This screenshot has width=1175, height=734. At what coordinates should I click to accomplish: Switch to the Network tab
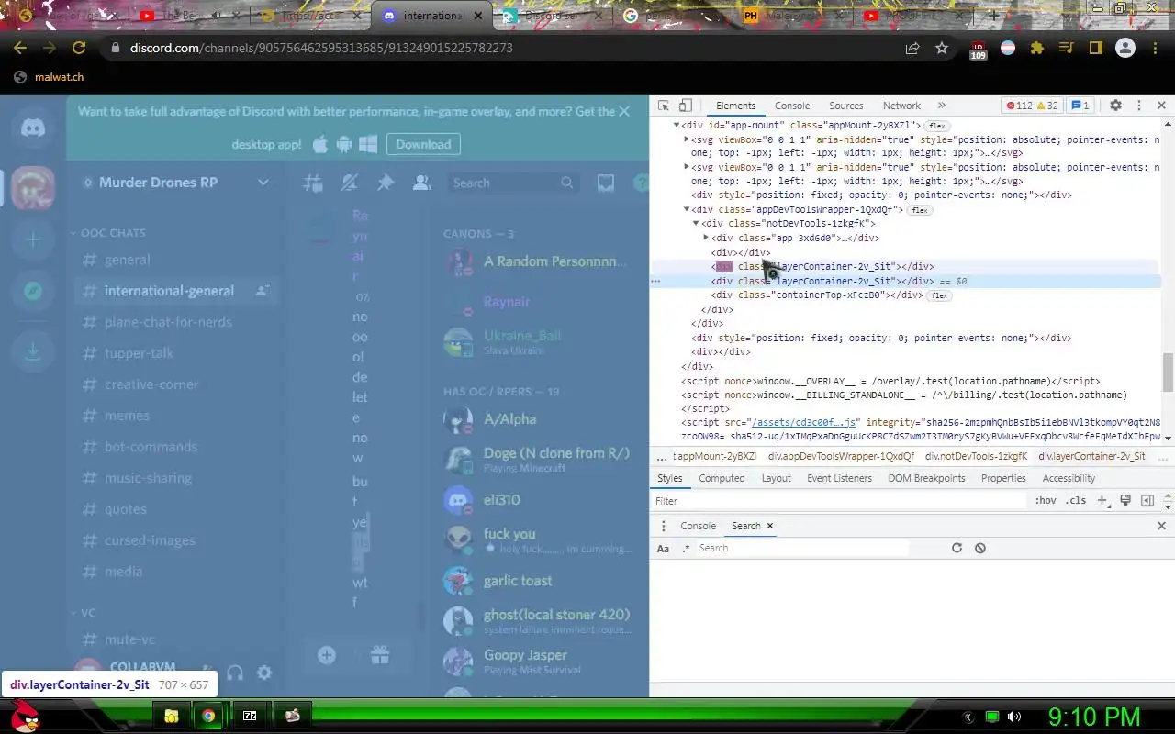[901, 106]
